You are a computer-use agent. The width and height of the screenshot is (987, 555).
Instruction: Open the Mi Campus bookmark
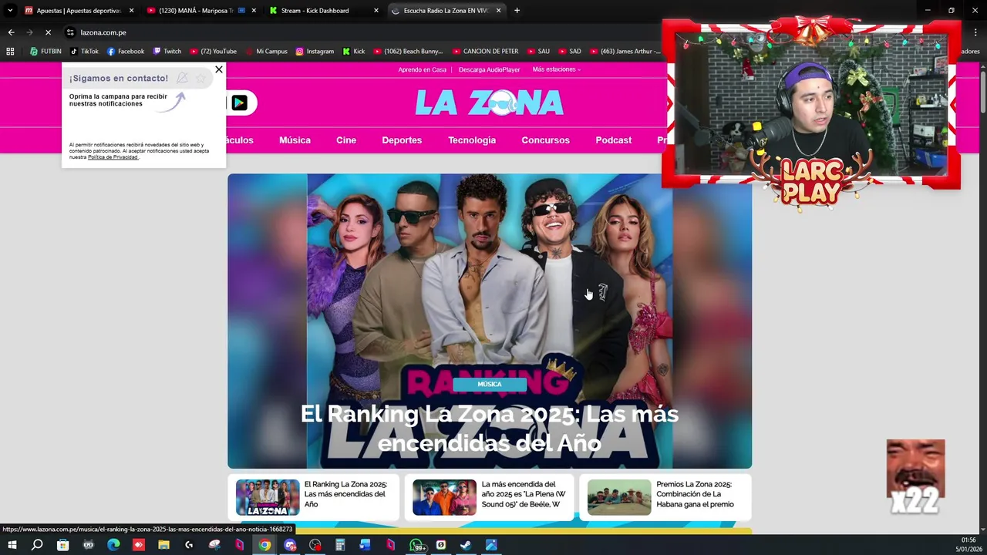[266, 52]
